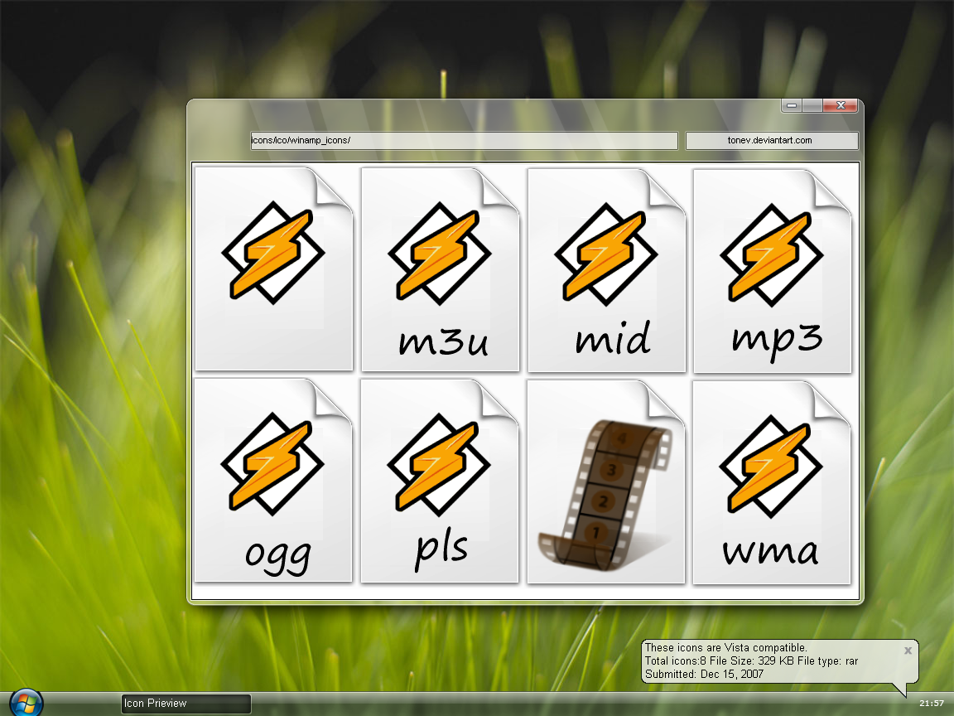Click the window title bar
This screenshot has width=954, height=716.
pyautogui.click(x=497, y=105)
